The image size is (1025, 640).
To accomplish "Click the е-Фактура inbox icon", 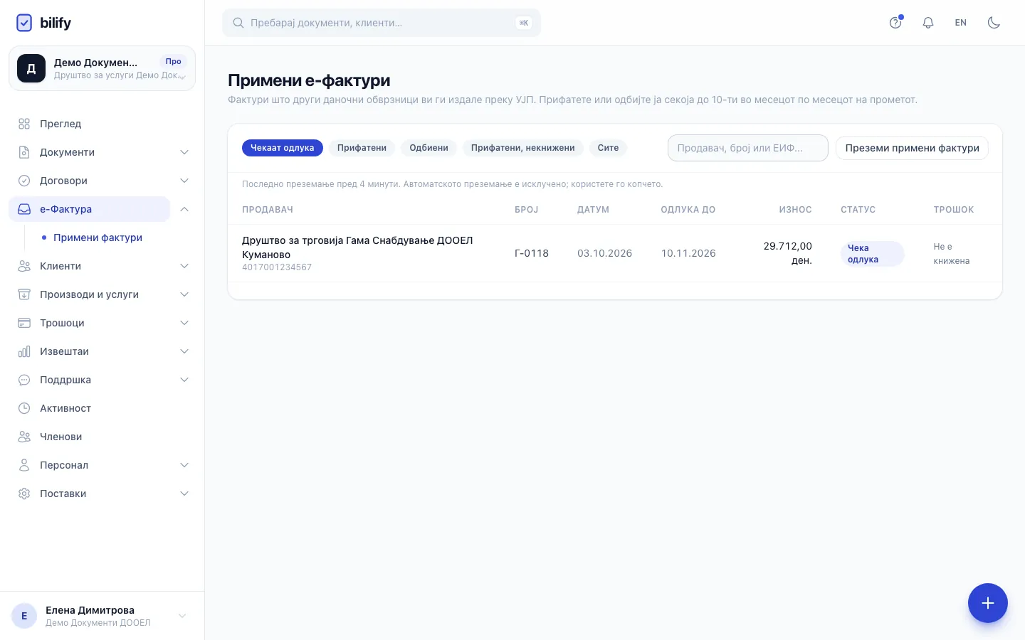I will (x=24, y=209).
